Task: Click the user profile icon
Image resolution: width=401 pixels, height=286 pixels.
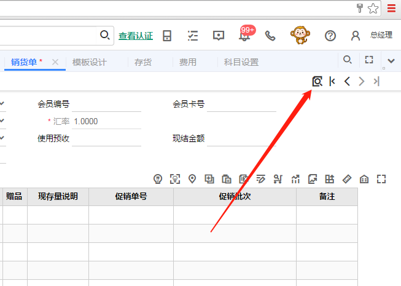Action: click(x=356, y=36)
